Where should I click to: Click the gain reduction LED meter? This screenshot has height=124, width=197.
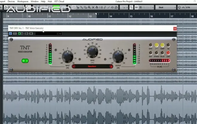click(x=160, y=61)
